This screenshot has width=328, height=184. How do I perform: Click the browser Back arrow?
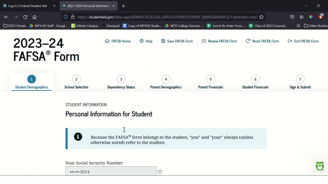(x=6, y=17)
